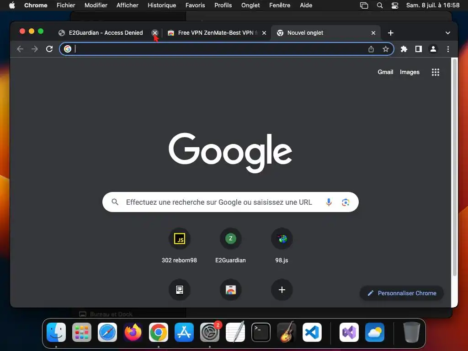Open the Afficher menu
Viewport: 468px width, 351px height.
point(128,5)
